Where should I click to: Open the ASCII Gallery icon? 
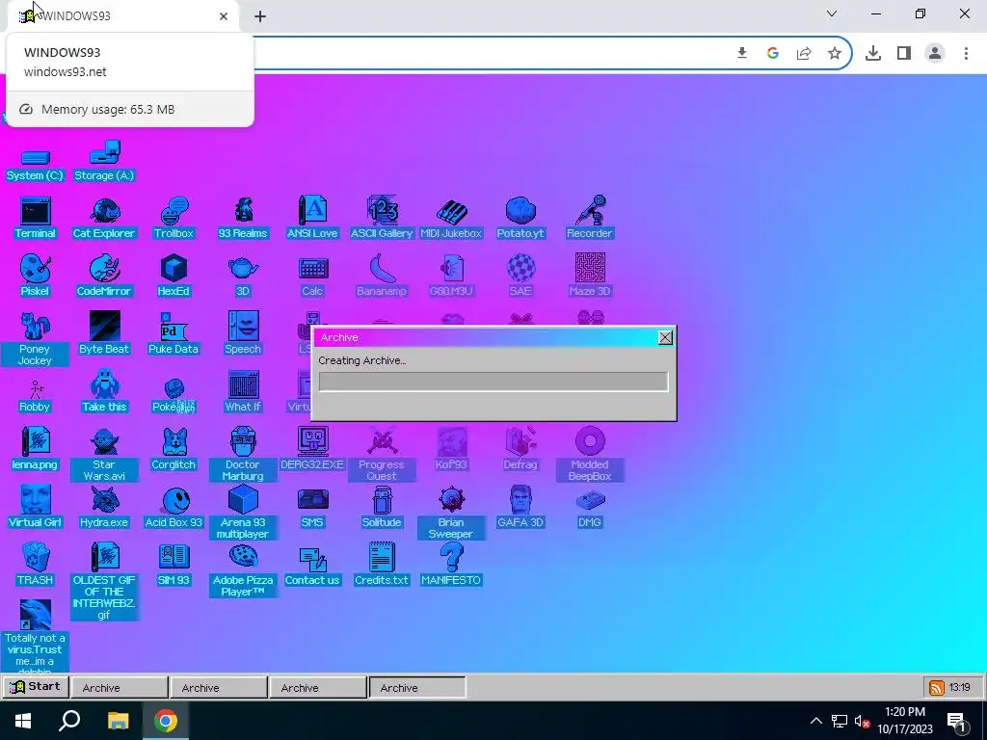pyautogui.click(x=382, y=219)
